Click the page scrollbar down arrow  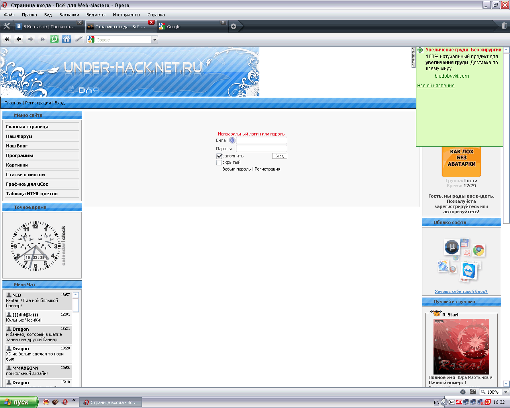tap(506, 384)
